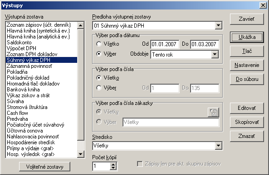This screenshot has height=175, width=269.
Task: Select Súhrnný výkaz DPH list item
Action: pos(42,60)
